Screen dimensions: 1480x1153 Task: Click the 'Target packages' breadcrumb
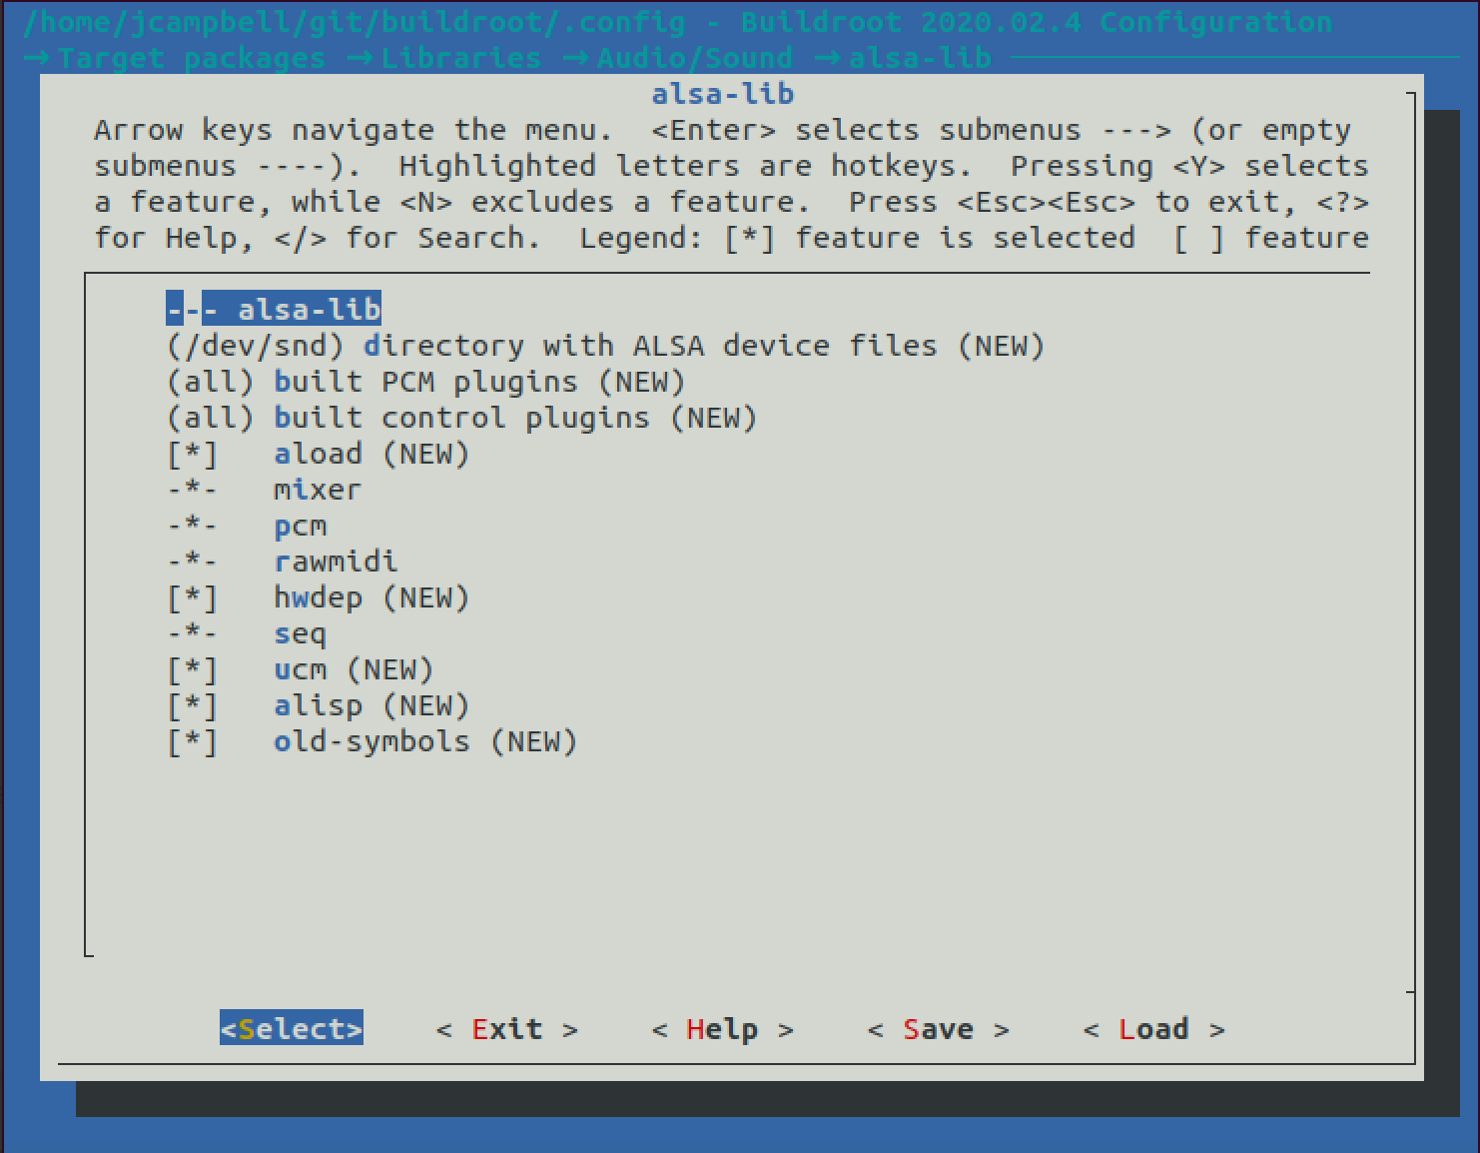point(192,58)
